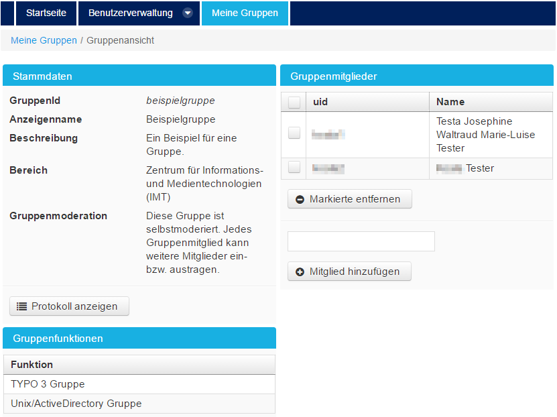Click the list icon on Protokoll anzeigen
Image resolution: width=557 pixels, height=417 pixels.
21,306
